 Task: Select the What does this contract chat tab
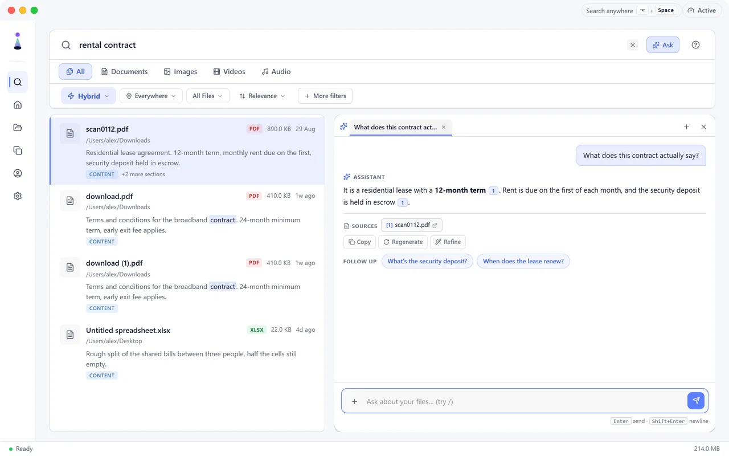click(395, 127)
